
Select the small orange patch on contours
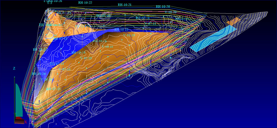point(234,21)
